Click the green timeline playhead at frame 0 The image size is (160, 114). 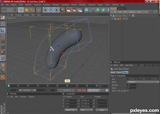tap(9, 86)
